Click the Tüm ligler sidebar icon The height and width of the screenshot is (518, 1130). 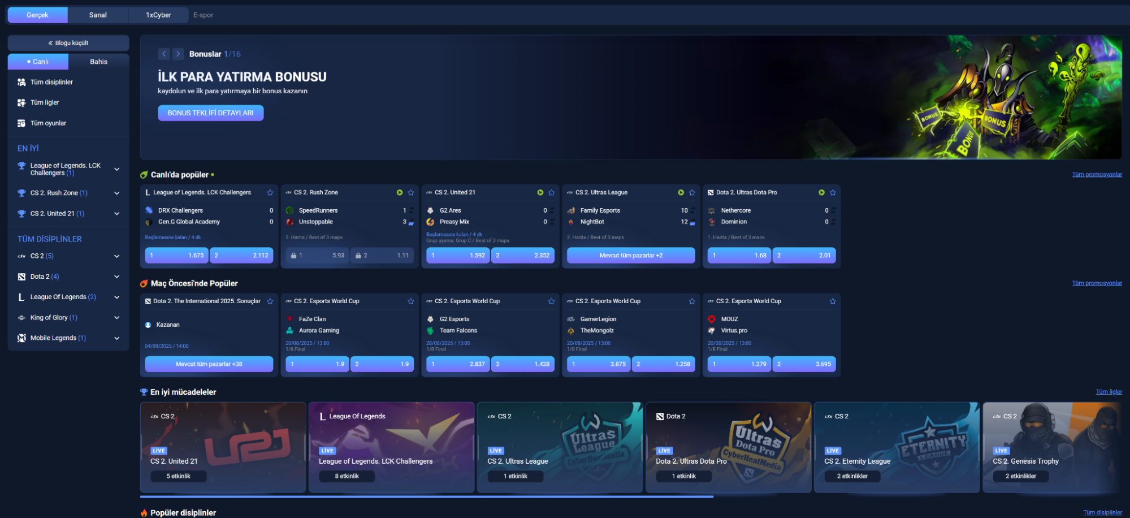tap(21, 102)
